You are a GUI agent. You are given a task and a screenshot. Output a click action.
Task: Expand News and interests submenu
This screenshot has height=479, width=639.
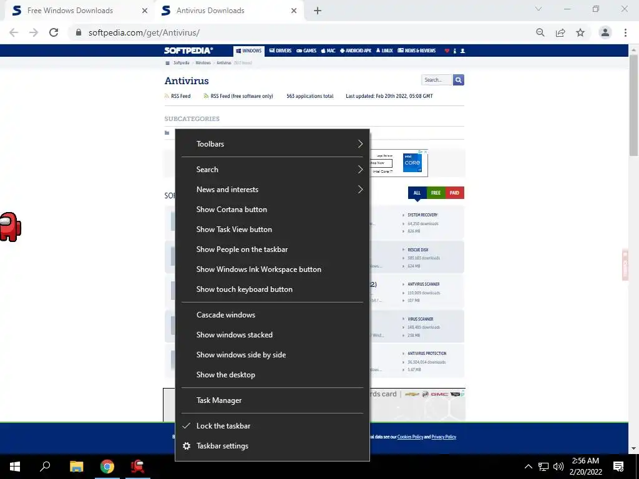[272, 190]
